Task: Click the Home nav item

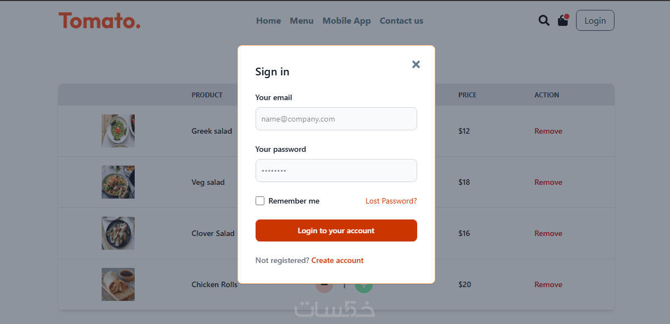Action: tap(268, 21)
